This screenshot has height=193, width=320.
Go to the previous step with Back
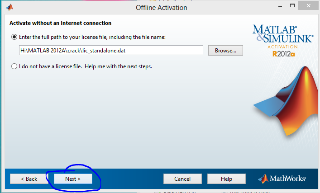click(x=29, y=179)
